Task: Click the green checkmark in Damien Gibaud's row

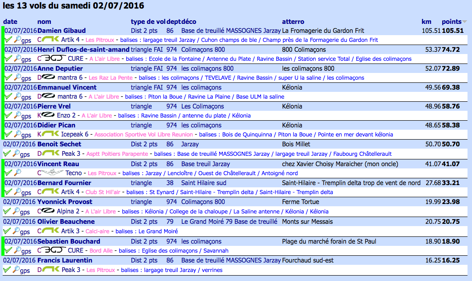Action: tap(9, 40)
